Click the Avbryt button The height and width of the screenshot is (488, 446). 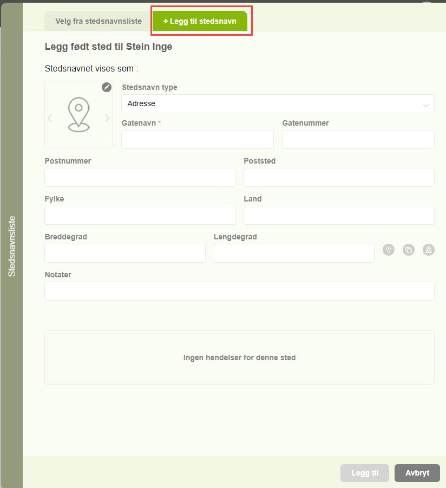417,473
